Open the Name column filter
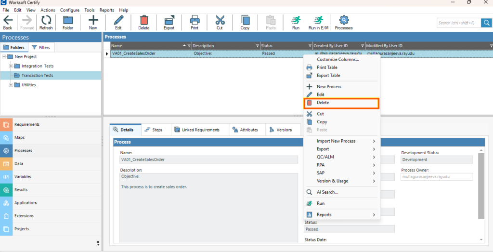 point(189,46)
